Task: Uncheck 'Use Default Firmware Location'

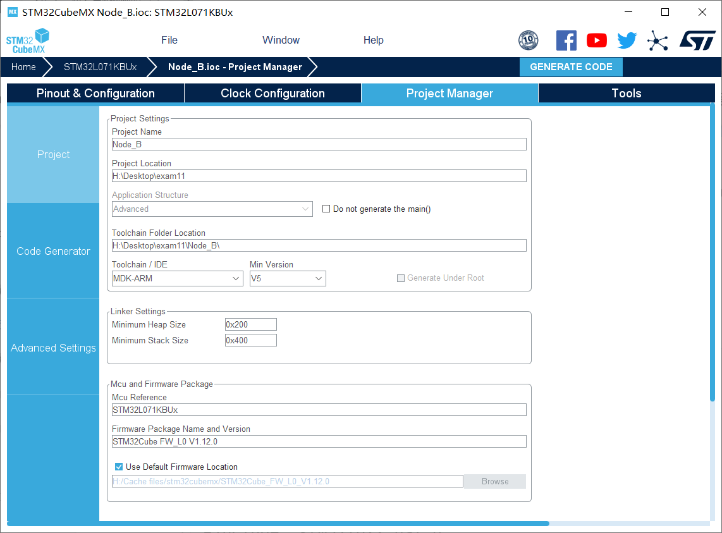Action: [x=119, y=467]
